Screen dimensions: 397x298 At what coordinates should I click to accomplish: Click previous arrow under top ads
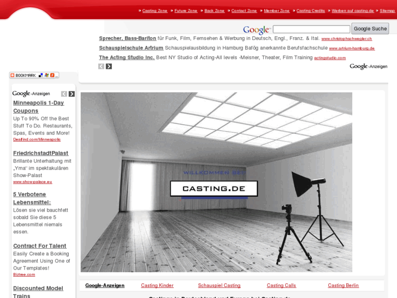(x=101, y=67)
